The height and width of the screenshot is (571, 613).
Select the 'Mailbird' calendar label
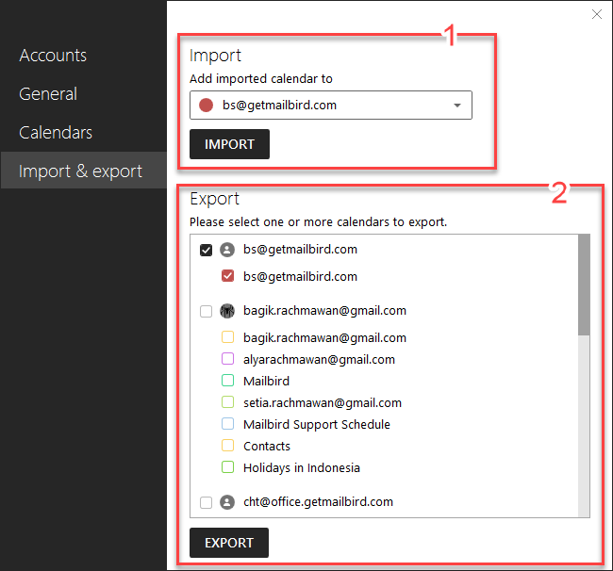point(266,382)
